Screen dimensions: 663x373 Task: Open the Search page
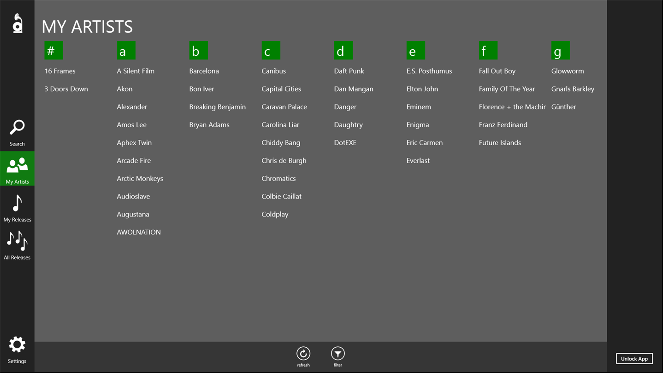17,133
